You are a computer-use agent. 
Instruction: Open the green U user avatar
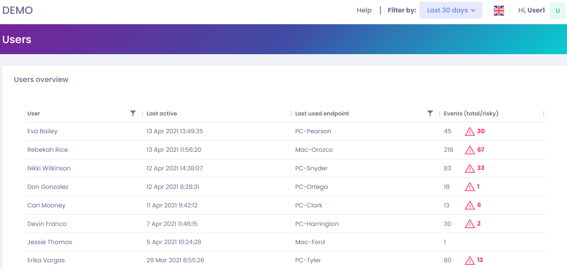pos(558,10)
